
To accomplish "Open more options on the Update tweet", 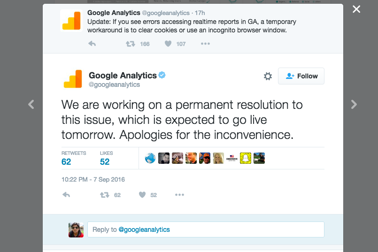I will (x=205, y=44).
